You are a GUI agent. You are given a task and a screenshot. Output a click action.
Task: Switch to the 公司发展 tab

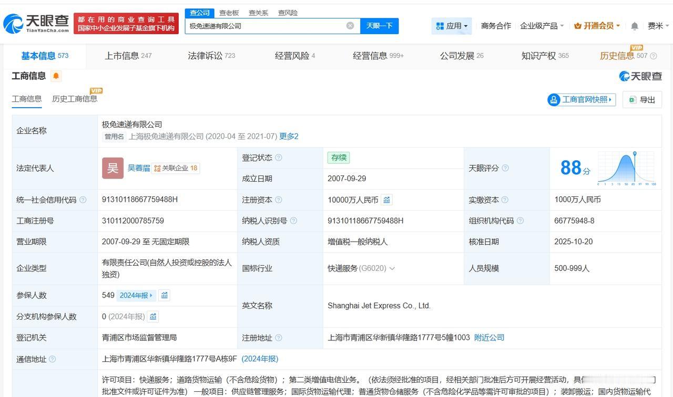point(462,56)
